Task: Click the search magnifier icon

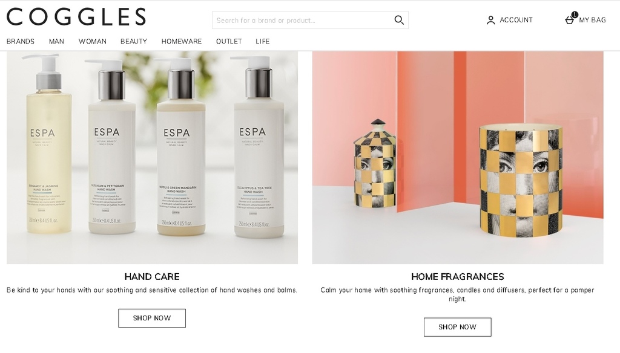Action: click(x=399, y=20)
